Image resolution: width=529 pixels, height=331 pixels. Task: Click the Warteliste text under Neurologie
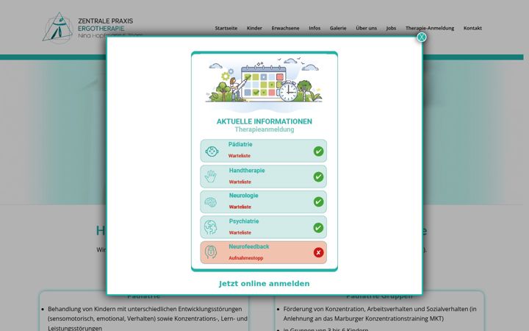click(x=240, y=207)
